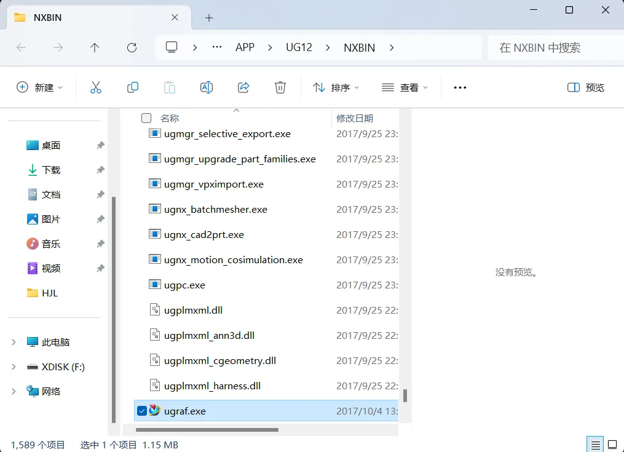Screen dimensions: 624x452
Task: Click the Rename icon in toolbar
Action: pos(206,87)
